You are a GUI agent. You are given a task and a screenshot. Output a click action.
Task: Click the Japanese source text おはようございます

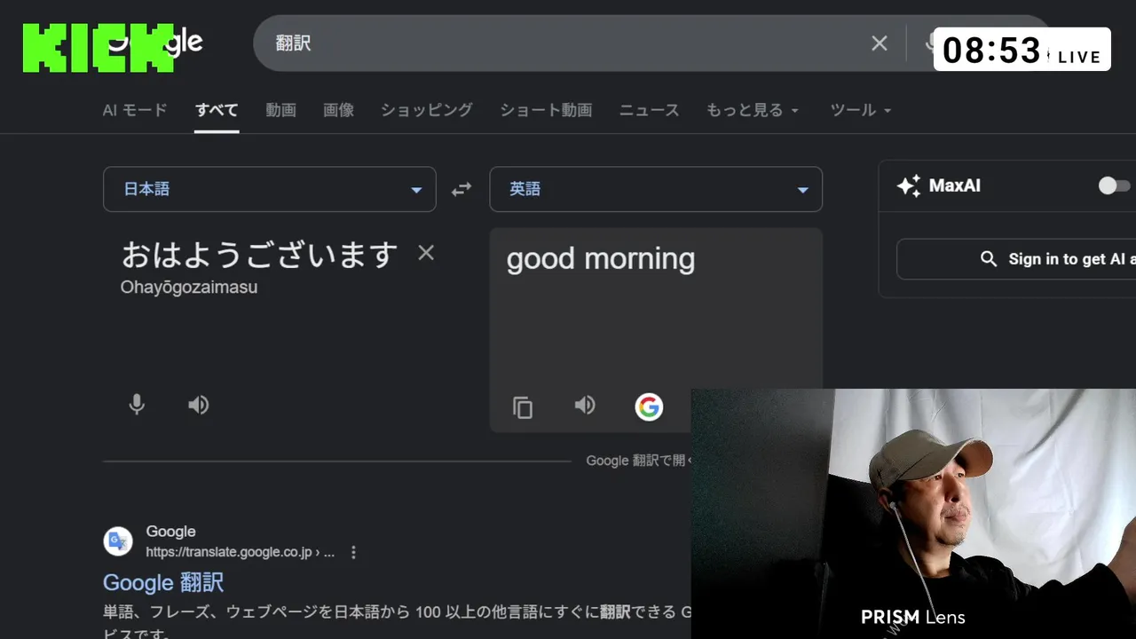(x=259, y=255)
